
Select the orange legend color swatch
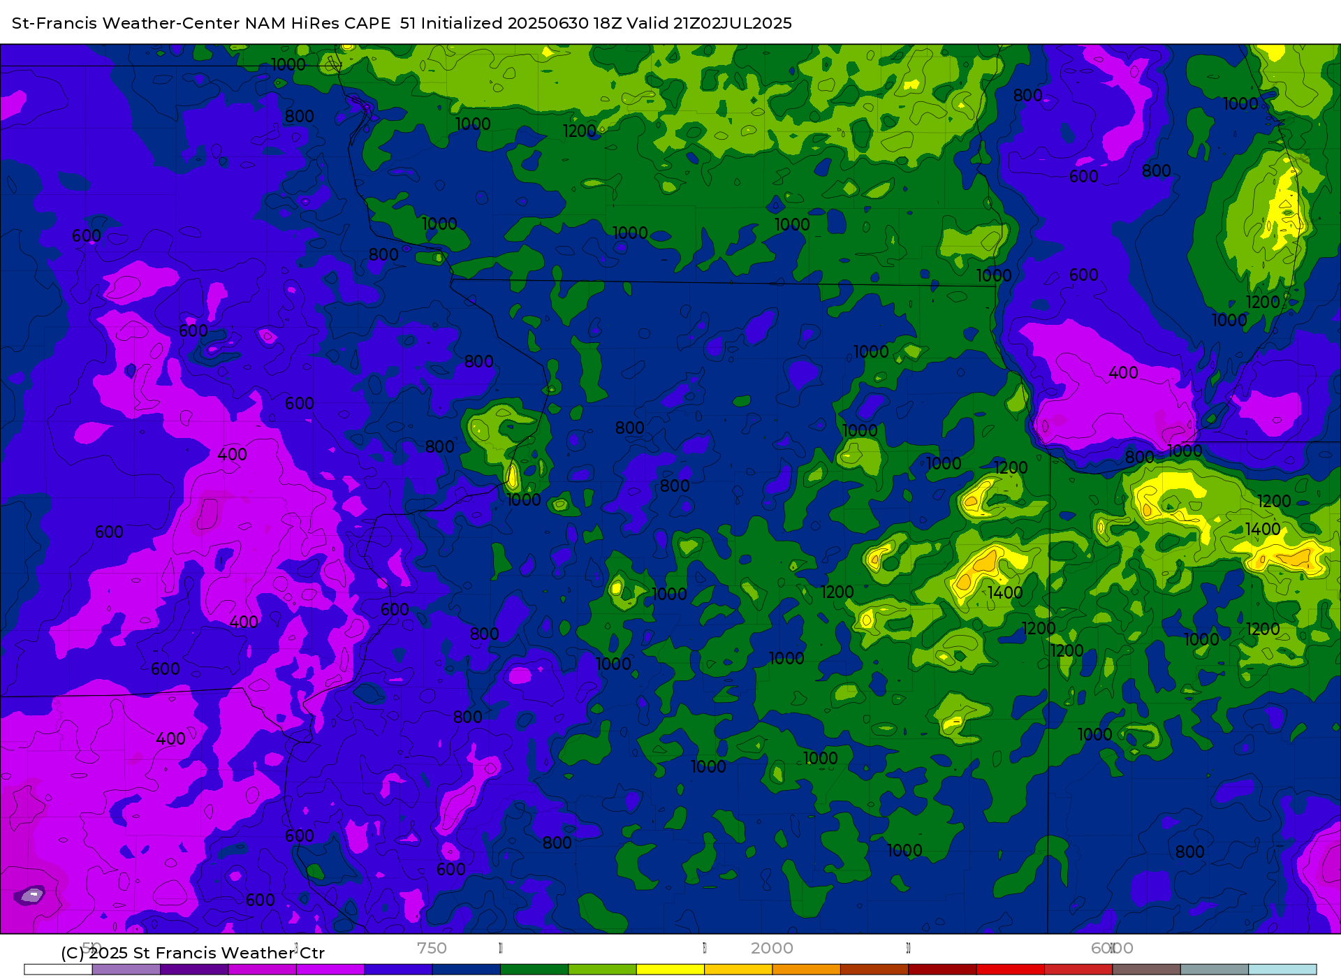(x=806, y=970)
